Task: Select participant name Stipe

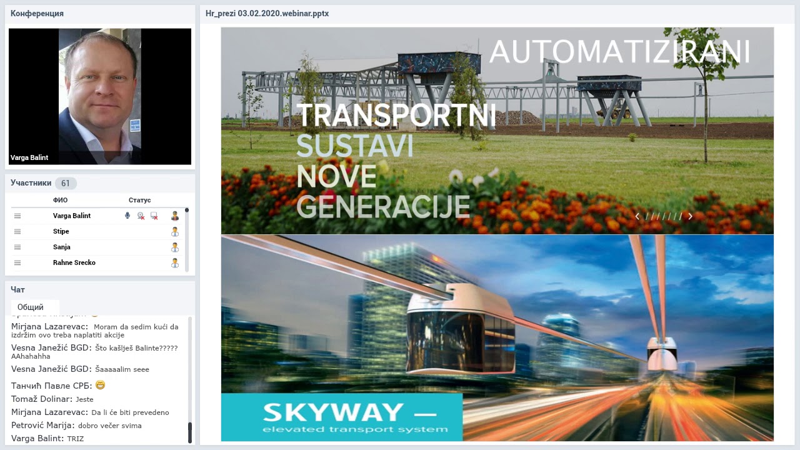Action: pos(61,231)
